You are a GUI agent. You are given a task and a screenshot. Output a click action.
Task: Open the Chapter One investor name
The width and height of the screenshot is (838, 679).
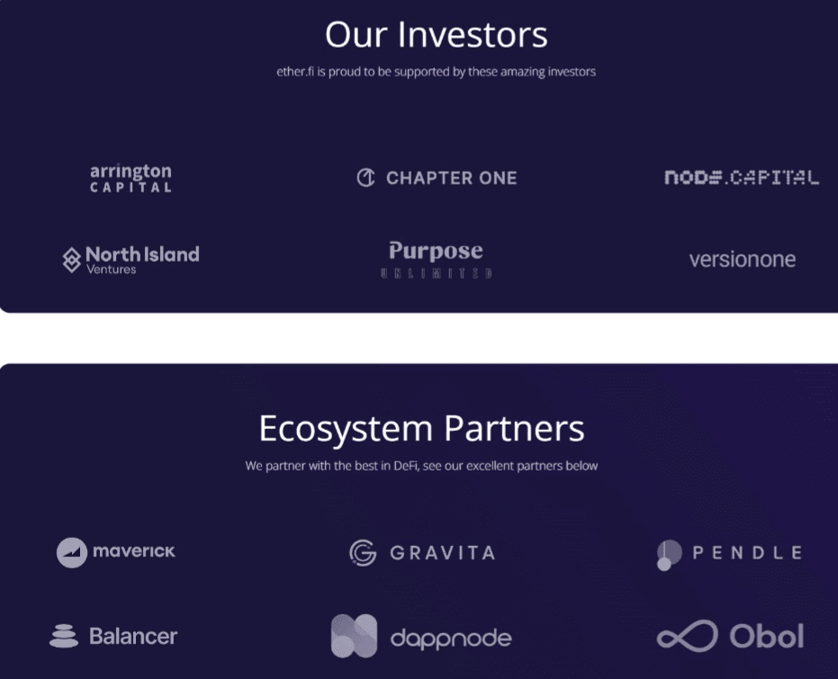click(452, 178)
